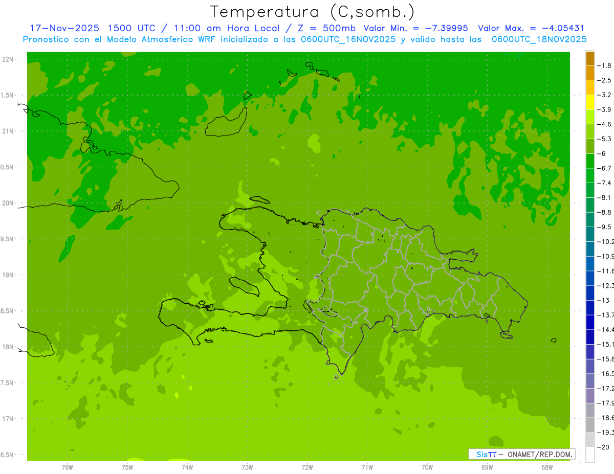Click the '9.5N' latitude label
614x474 pixels.
coord(7,239)
